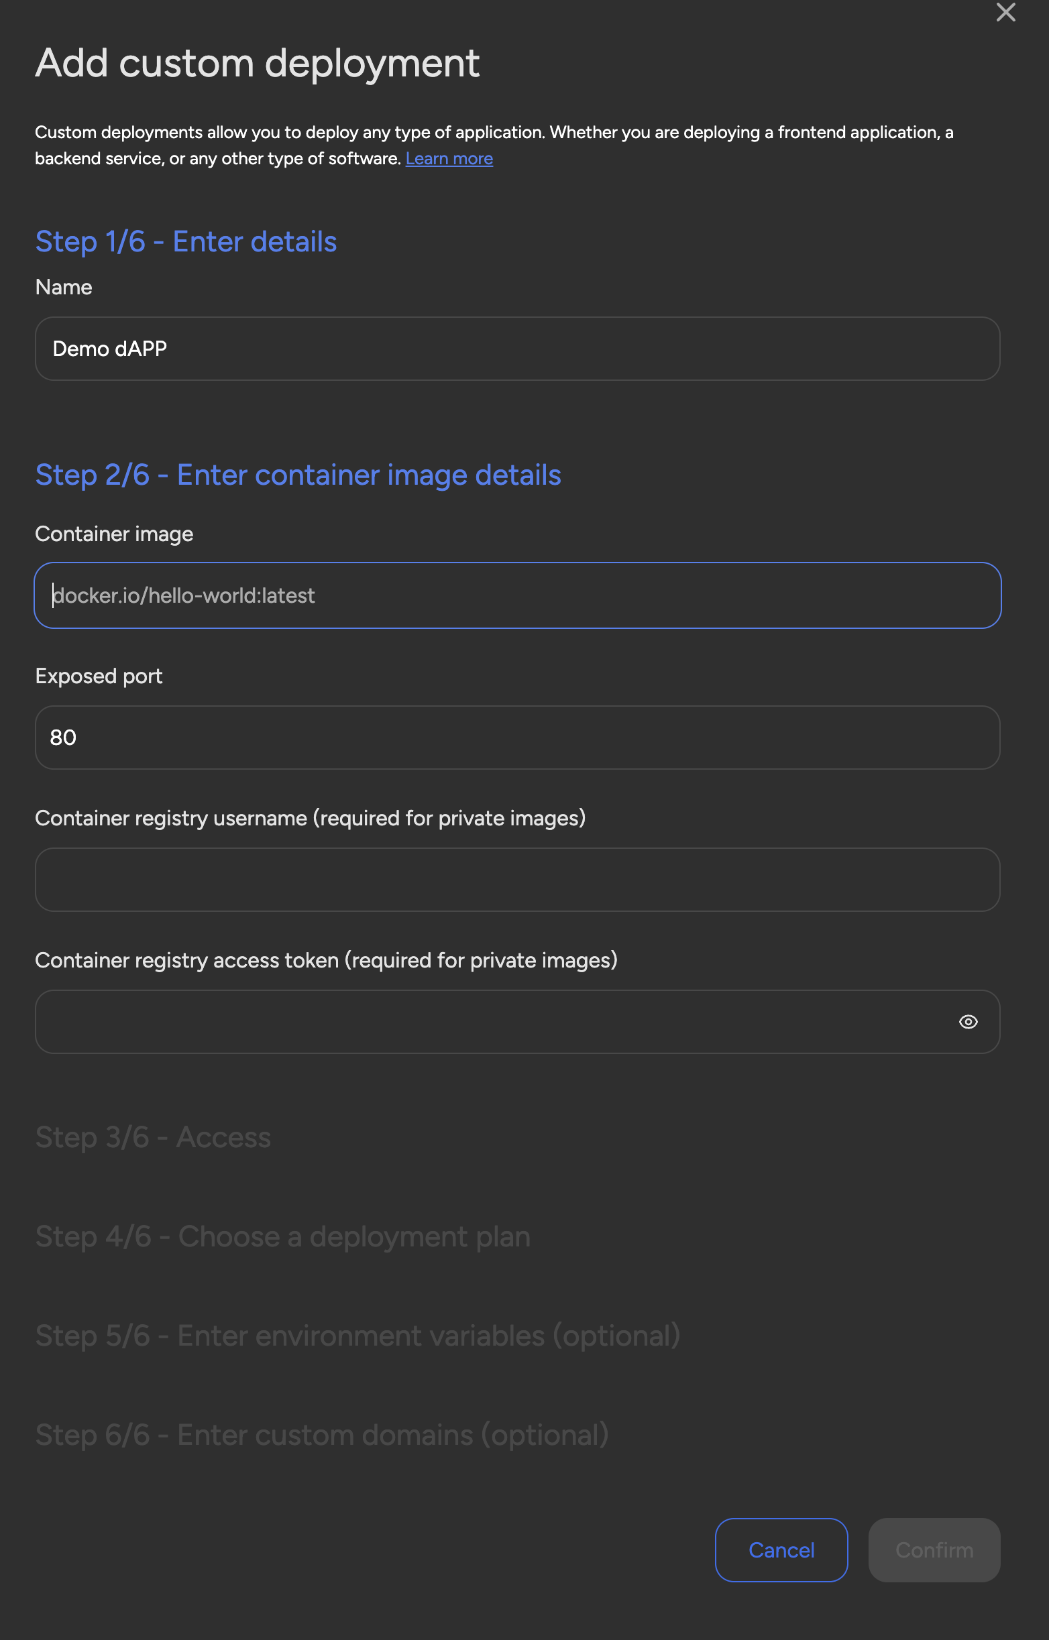The width and height of the screenshot is (1049, 1640).
Task: Click the Container image label
Action: pyautogui.click(x=114, y=534)
